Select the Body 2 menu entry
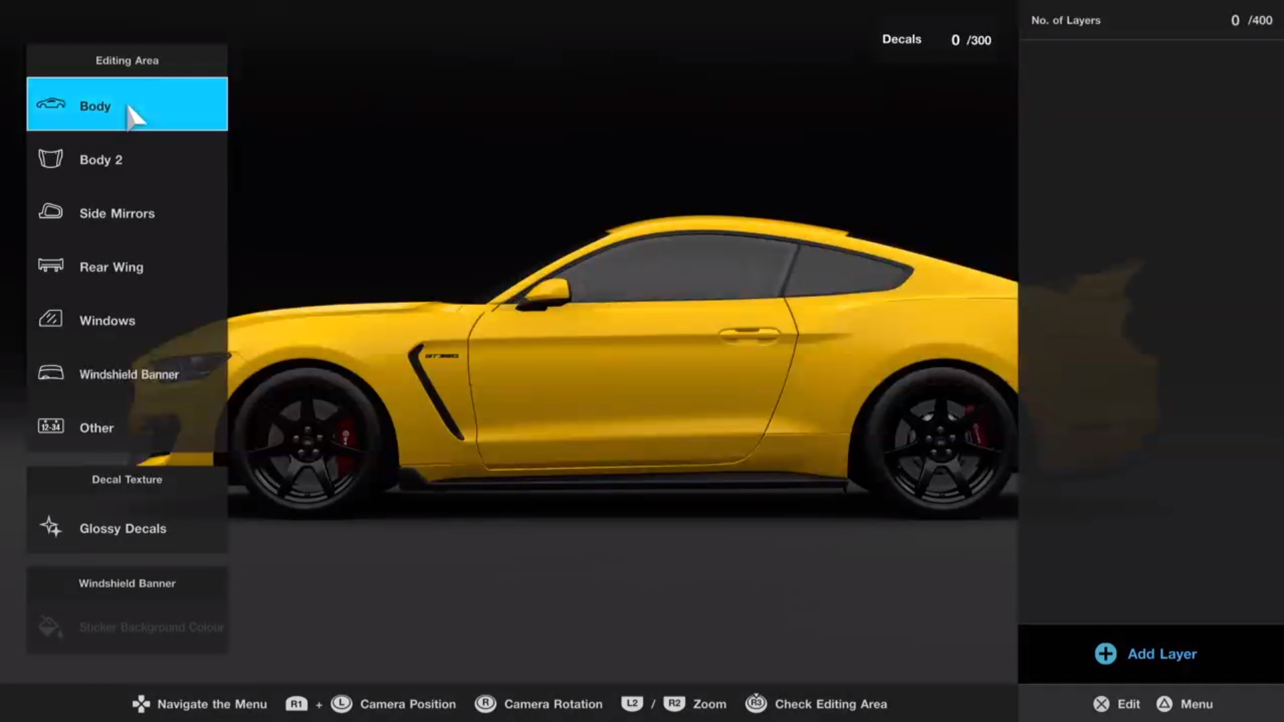This screenshot has width=1284, height=722. click(101, 159)
